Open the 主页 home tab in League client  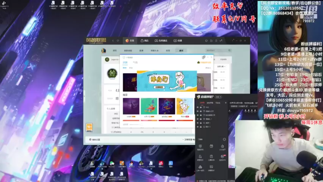[x=130, y=41]
